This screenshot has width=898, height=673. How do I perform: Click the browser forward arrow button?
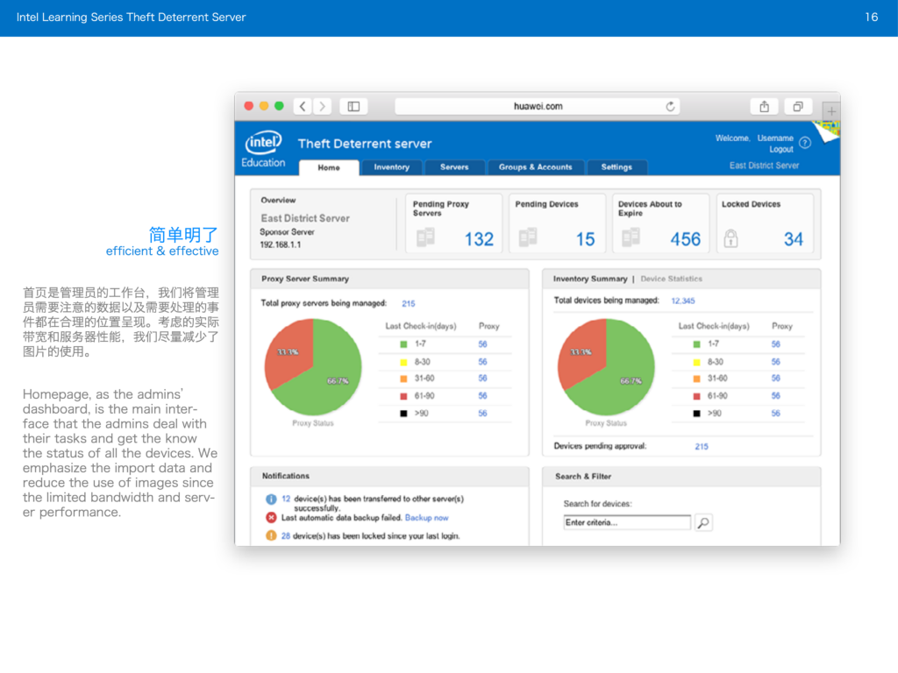[x=323, y=106]
